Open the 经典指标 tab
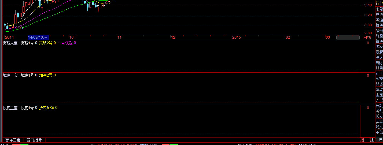 click(x=34, y=140)
